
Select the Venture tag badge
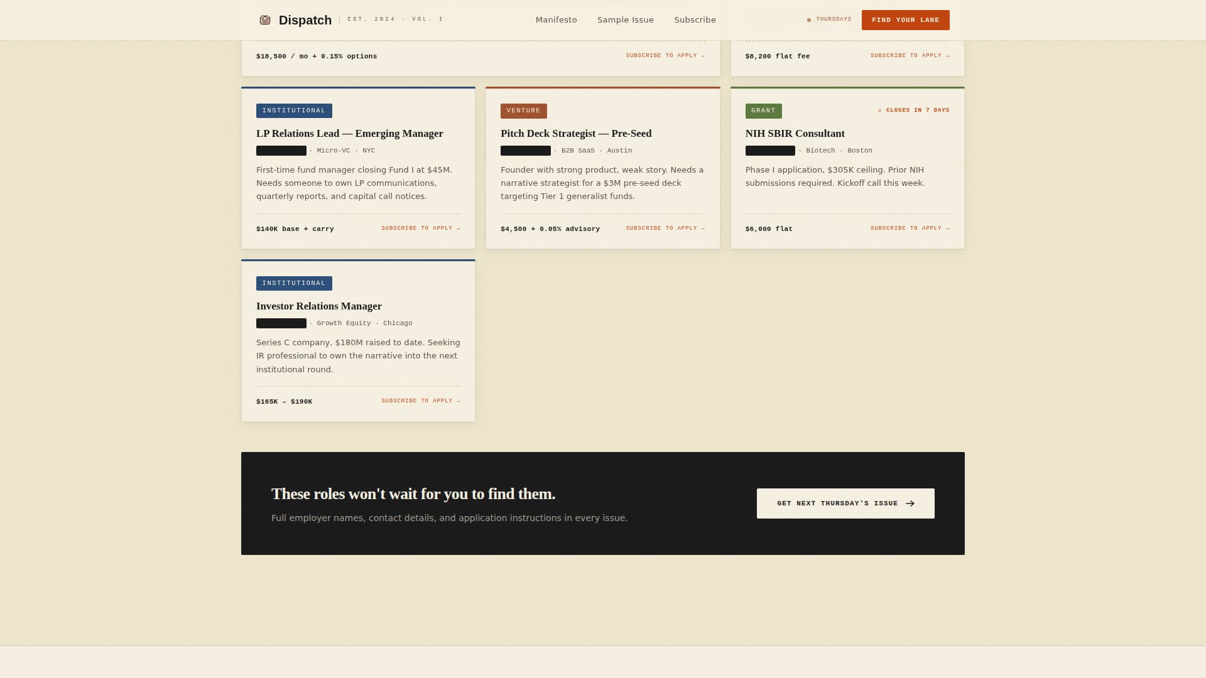coord(524,110)
